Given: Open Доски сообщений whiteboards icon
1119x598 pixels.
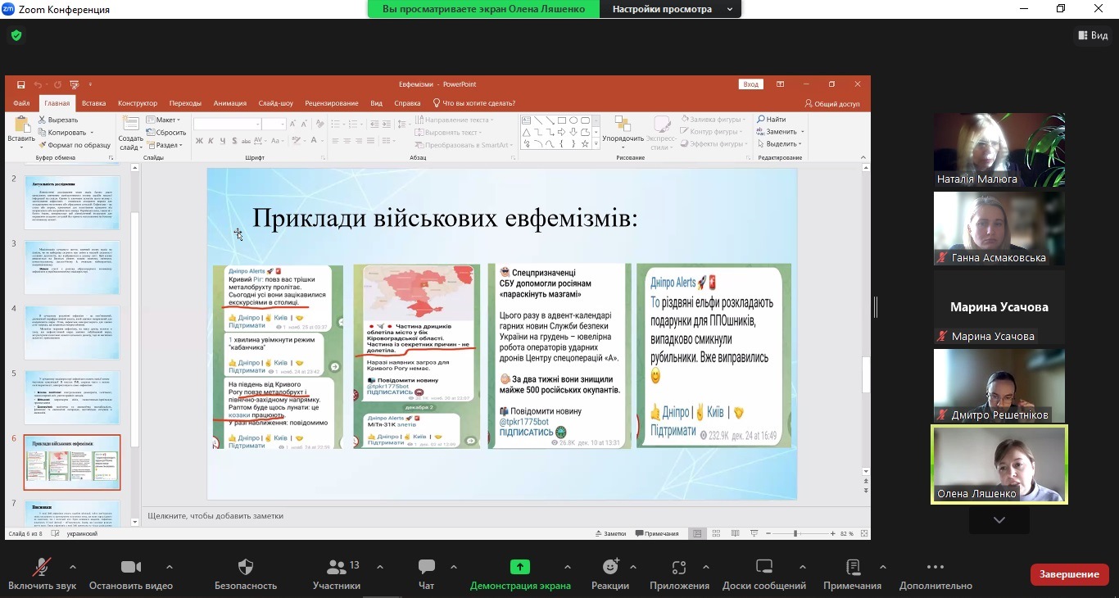Looking at the screenshot, I should [x=763, y=567].
